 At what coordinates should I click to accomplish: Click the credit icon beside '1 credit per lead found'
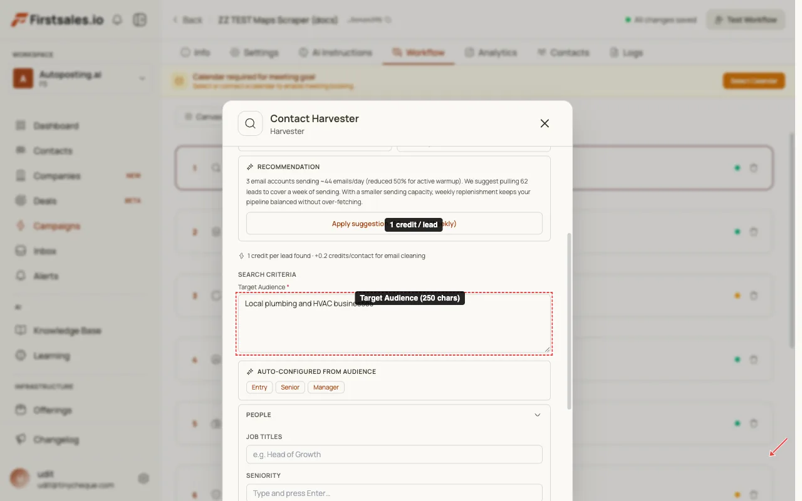(241, 256)
